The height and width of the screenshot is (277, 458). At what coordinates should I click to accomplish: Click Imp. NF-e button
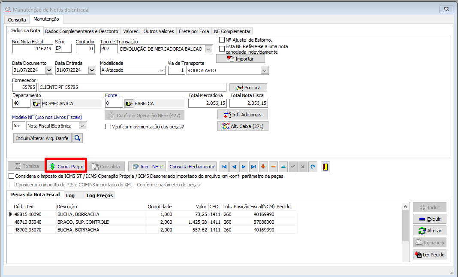pos(147,167)
